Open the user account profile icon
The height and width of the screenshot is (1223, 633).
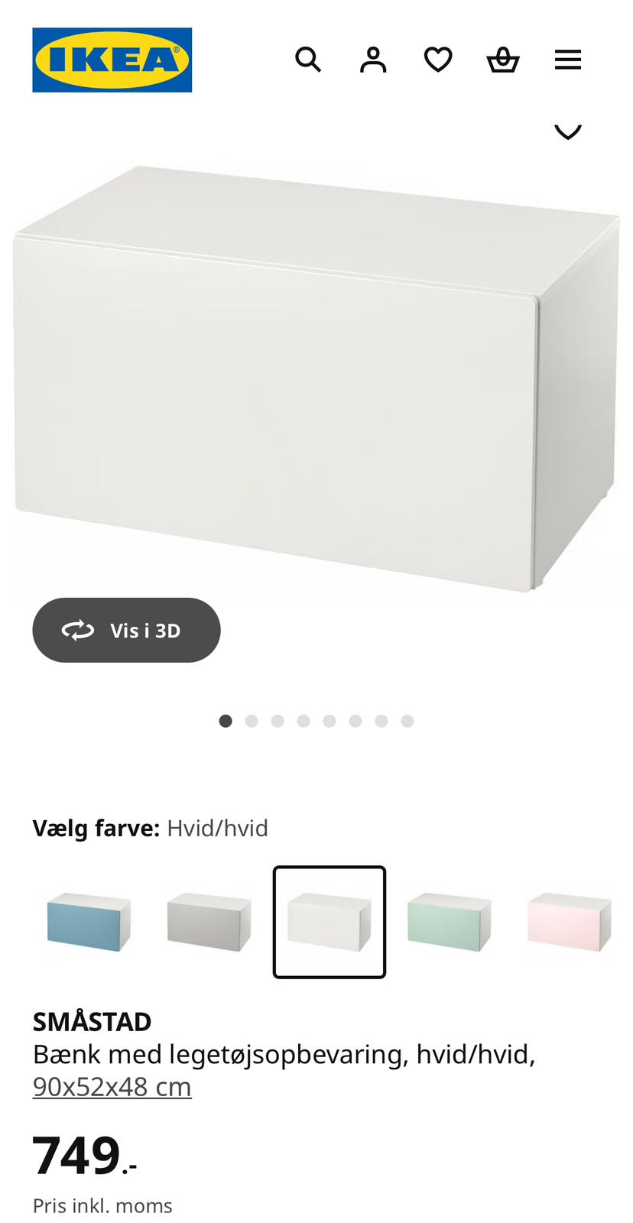(373, 59)
